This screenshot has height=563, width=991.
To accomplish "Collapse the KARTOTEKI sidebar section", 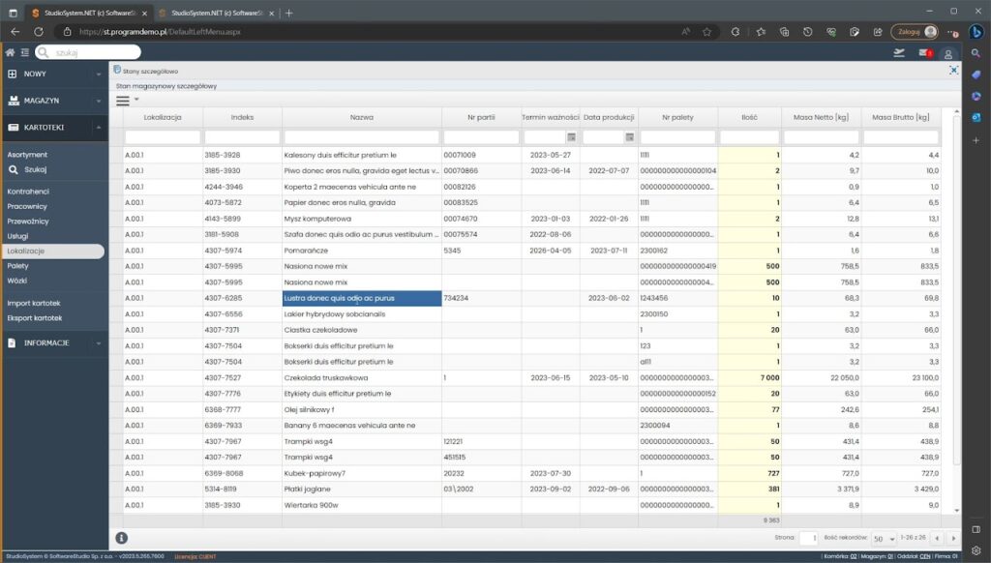I will point(53,127).
